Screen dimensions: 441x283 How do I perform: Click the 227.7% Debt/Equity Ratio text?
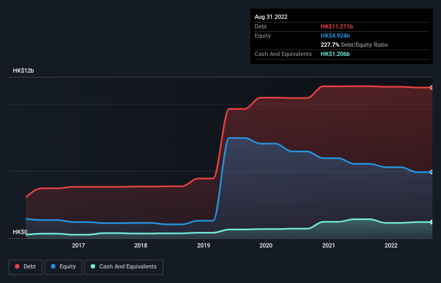click(x=354, y=45)
